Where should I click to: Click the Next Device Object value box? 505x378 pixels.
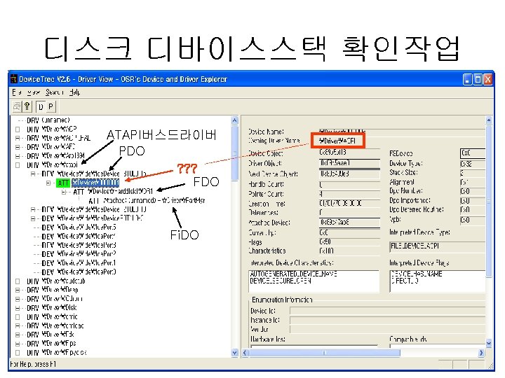tap(349, 174)
